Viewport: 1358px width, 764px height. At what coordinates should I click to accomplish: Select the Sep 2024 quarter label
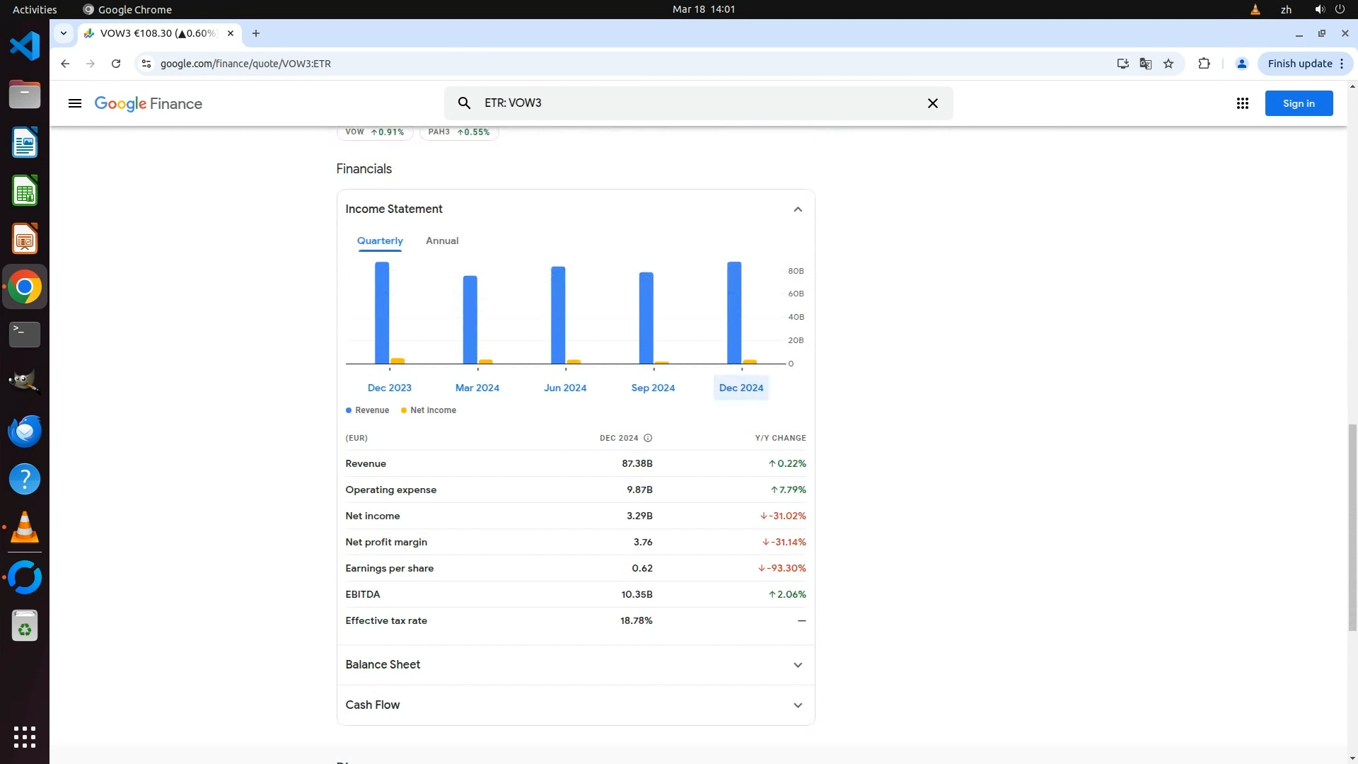653,388
